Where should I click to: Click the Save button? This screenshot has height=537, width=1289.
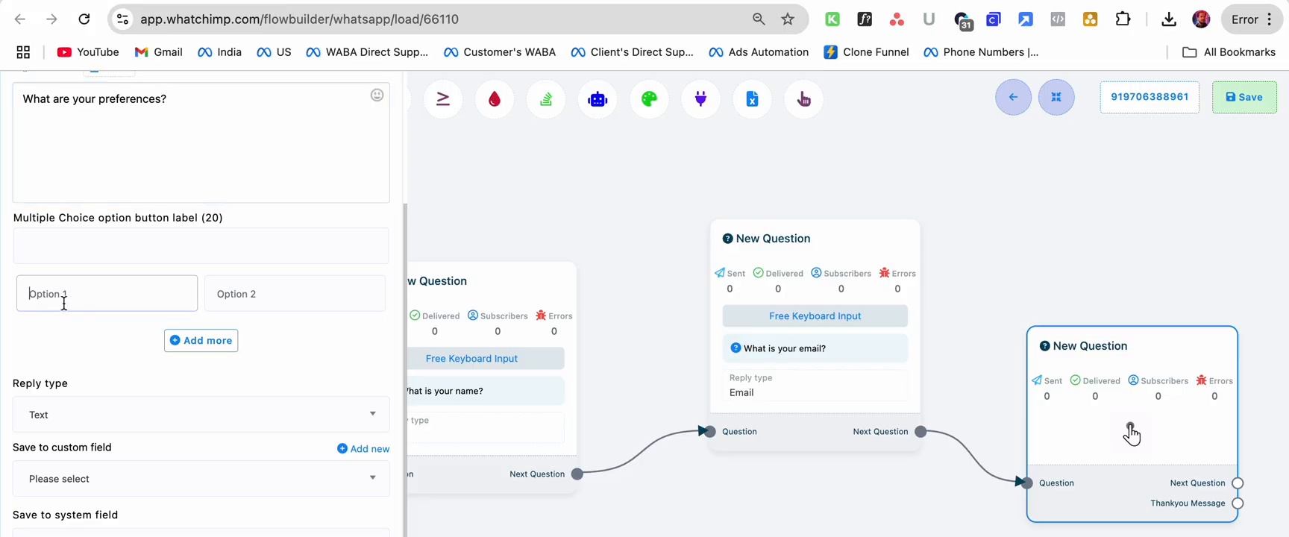(1244, 97)
